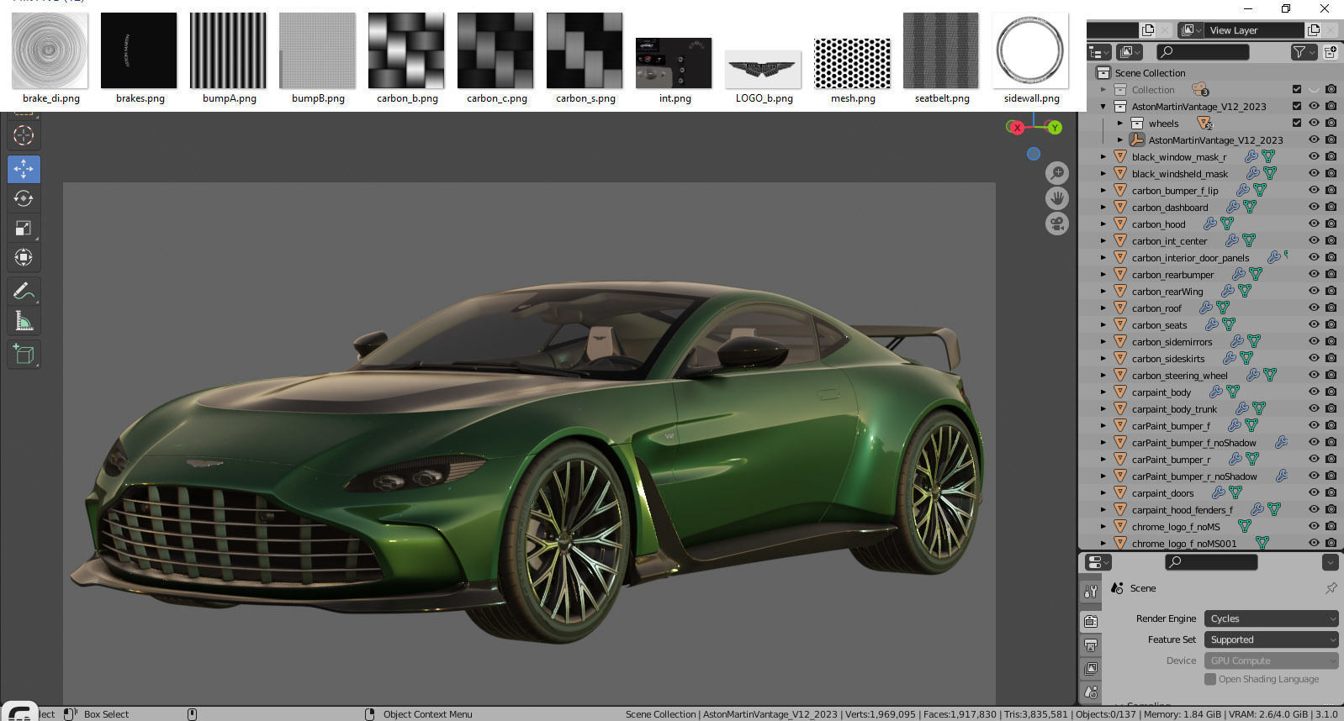The image size is (1344, 721).
Task: Open the outliner filter dropdown
Action: coord(1303,52)
